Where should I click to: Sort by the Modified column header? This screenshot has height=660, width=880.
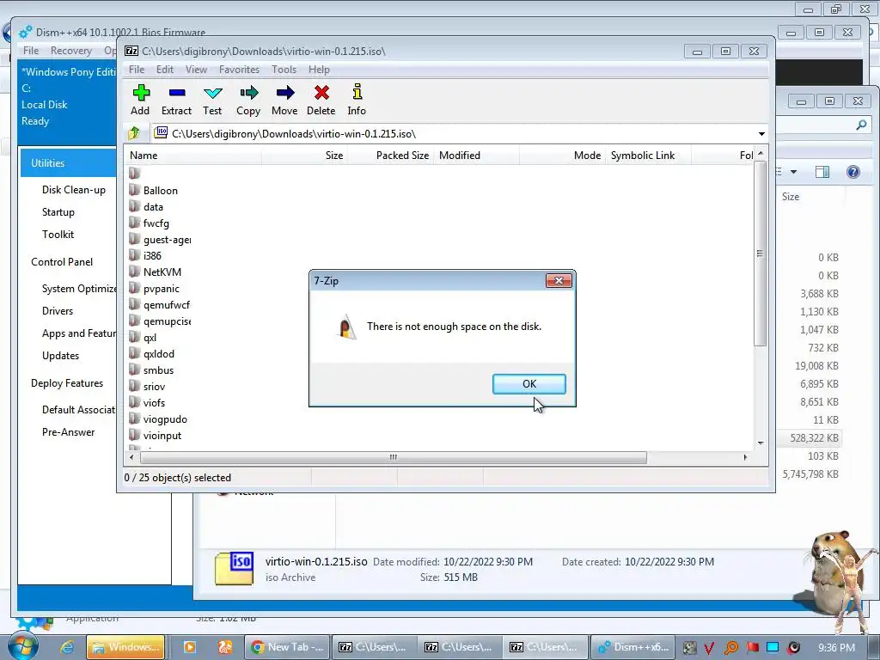(477, 156)
